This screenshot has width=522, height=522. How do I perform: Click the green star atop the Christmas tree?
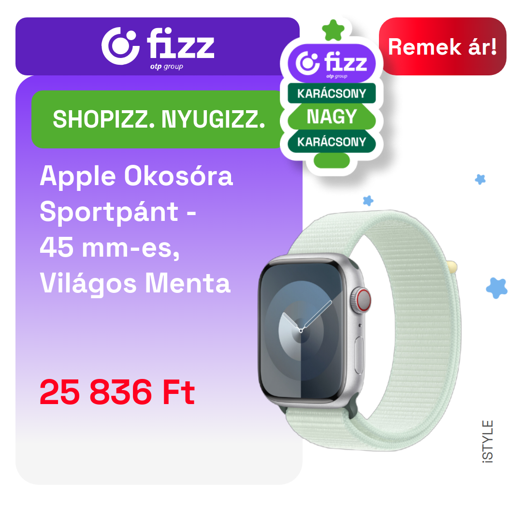tap(333, 30)
